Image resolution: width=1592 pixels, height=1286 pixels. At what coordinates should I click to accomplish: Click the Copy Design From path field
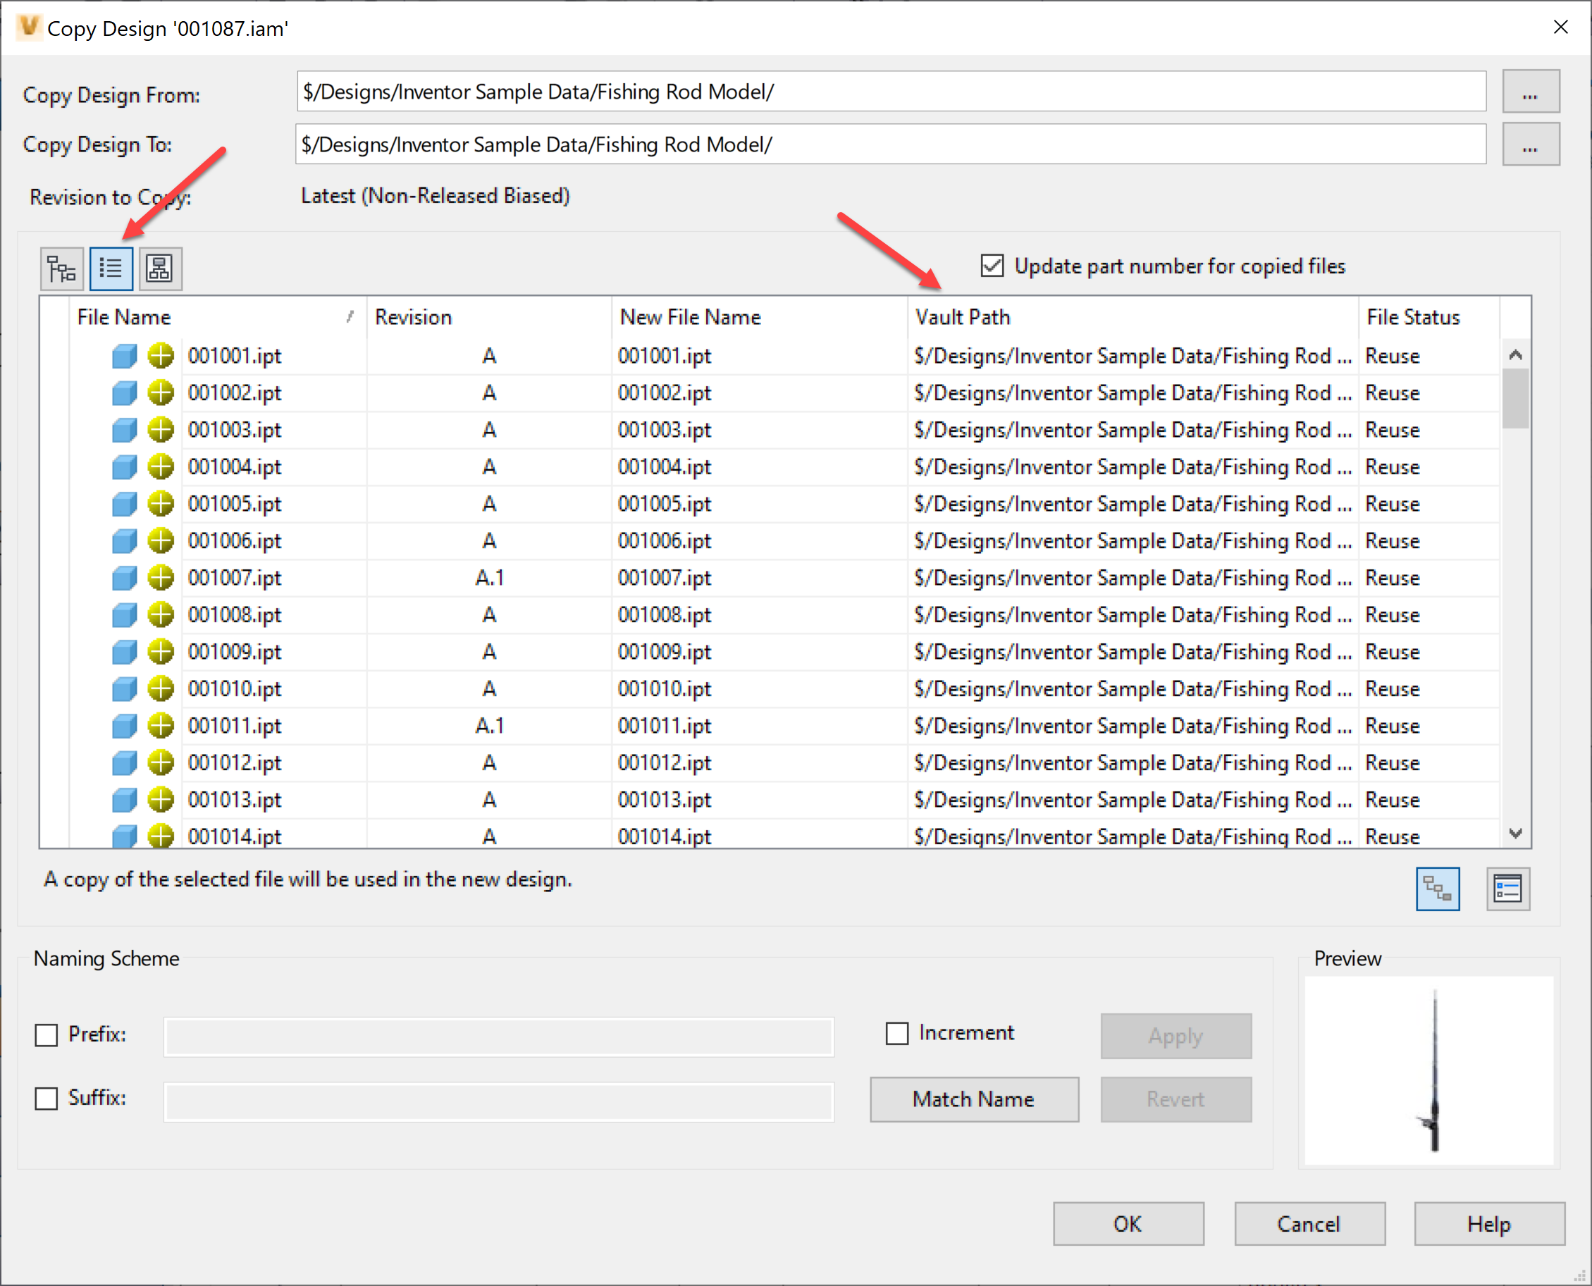coord(891,92)
